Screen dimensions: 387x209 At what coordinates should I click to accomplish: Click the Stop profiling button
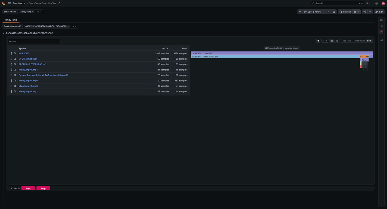point(43,188)
